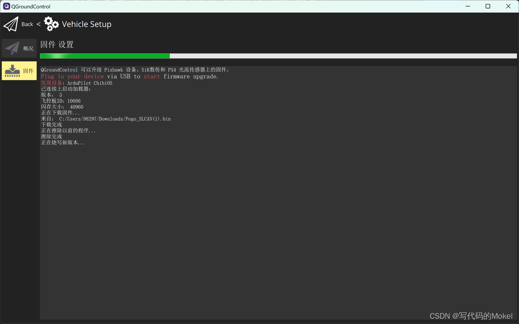Click the 'Plug in your device' line
This screenshot has width=519, height=324.
click(x=130, y=76)
